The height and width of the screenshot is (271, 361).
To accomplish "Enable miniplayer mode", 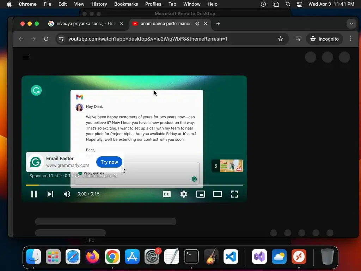I will click(x=201, y=194).
